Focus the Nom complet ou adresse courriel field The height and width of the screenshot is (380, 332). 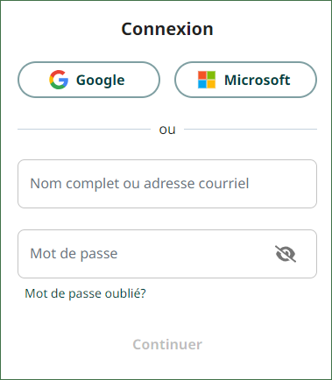pyautogui.click(x=167, y=184)
